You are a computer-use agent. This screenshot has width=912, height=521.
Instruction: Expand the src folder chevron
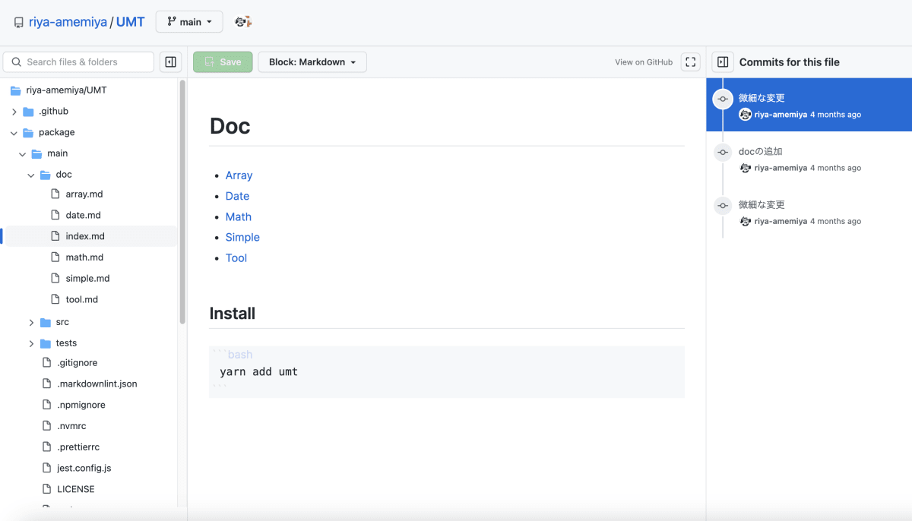click(x=31, y=323)
